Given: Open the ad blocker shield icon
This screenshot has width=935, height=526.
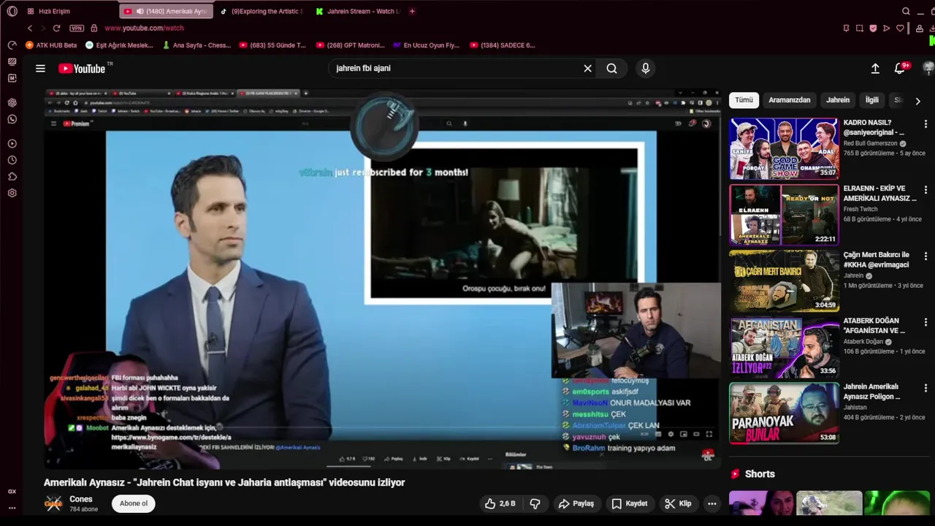Looking at the screenshot, I should point(873,28).
